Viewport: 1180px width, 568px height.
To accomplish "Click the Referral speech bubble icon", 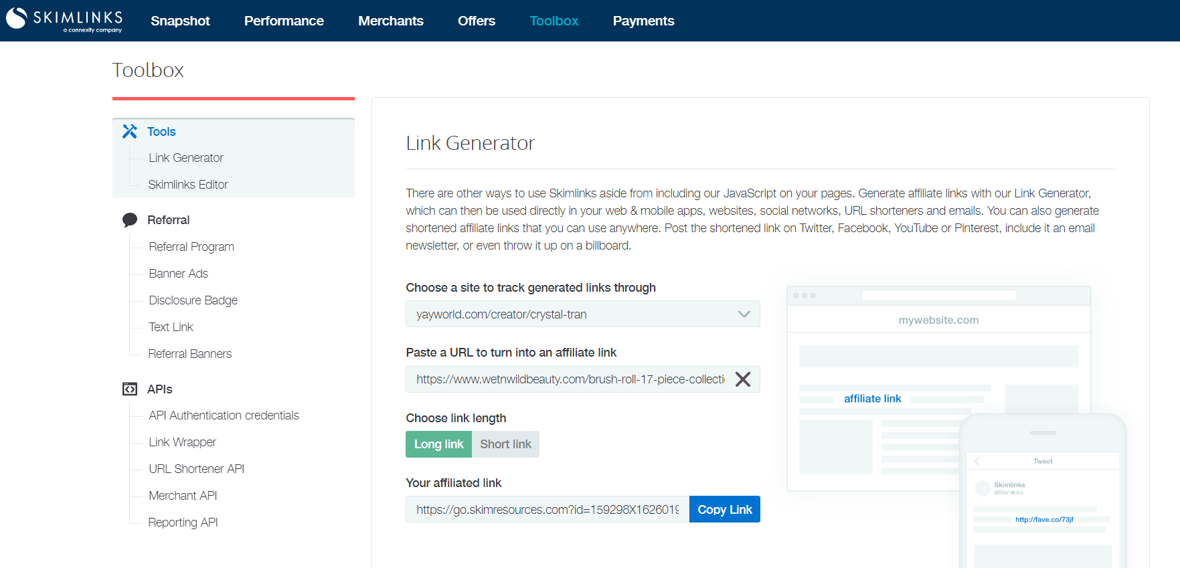I will click(x=130, y=220).
